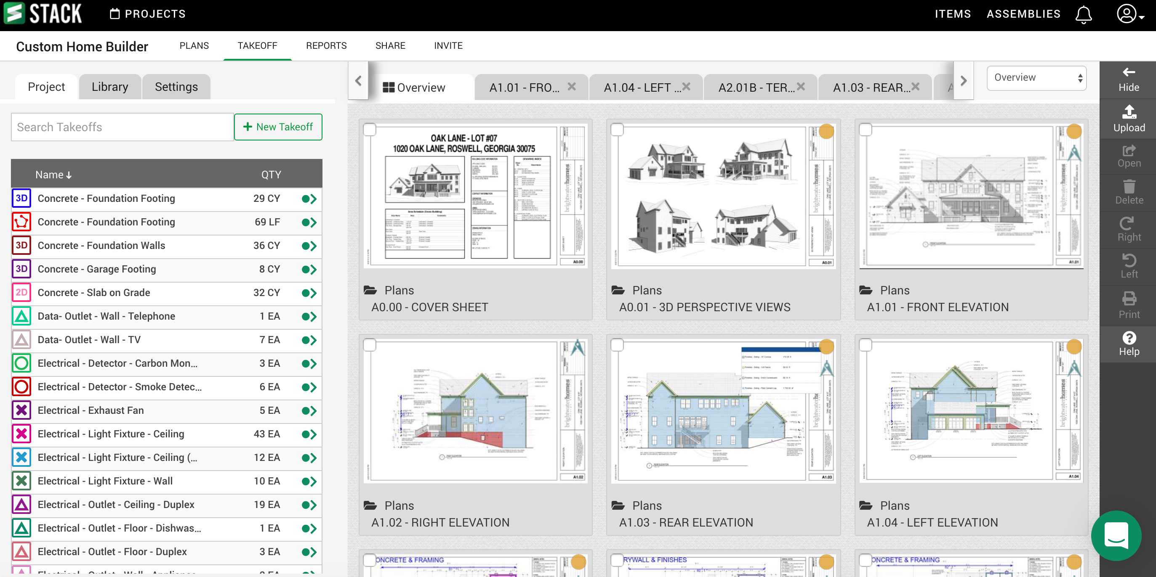Open the Assemblies link in header

pos(1023,14)
